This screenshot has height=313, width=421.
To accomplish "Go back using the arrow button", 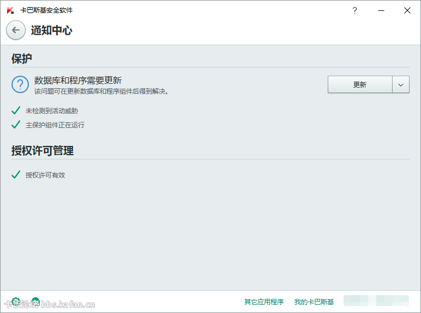I will point(16,30).
